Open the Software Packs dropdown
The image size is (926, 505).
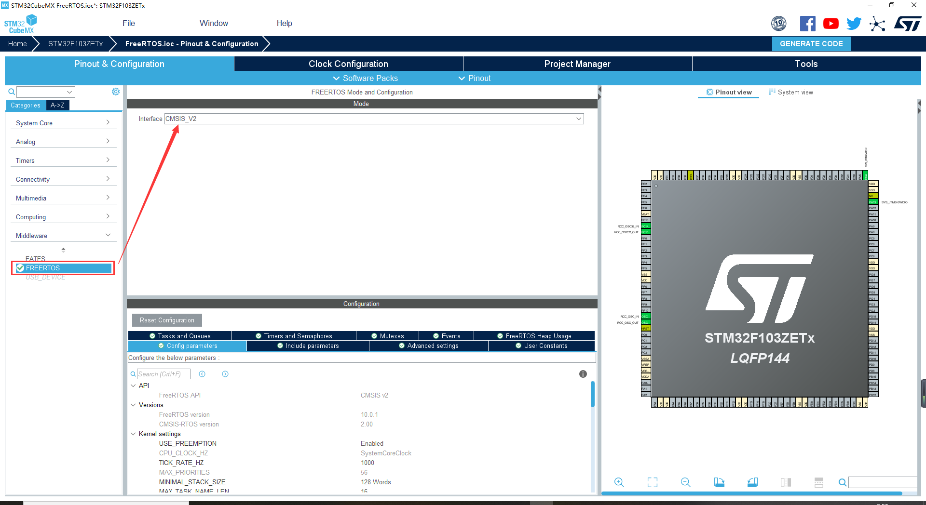click(366, 78)
